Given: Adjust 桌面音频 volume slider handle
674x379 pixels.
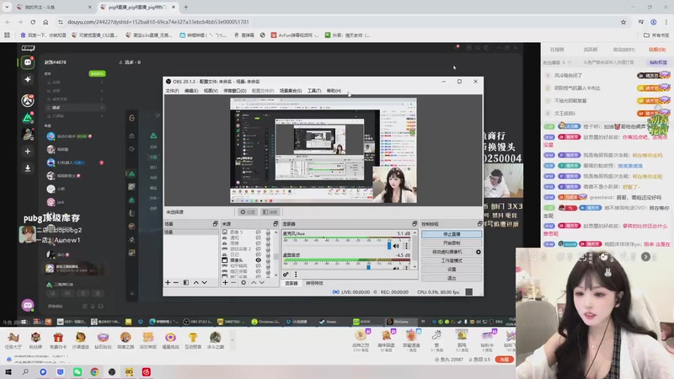Looking at the screenshot, I should (x=368, y=267).
